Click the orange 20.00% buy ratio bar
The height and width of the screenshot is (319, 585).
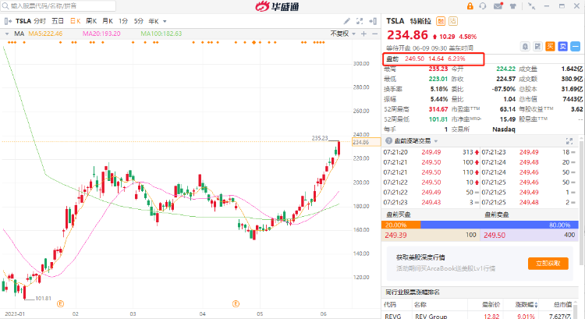coord(401,225)
